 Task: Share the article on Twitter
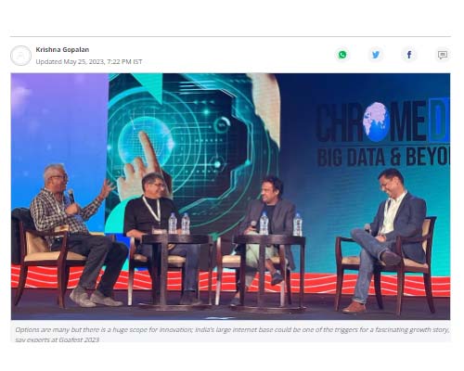point(376,55)
